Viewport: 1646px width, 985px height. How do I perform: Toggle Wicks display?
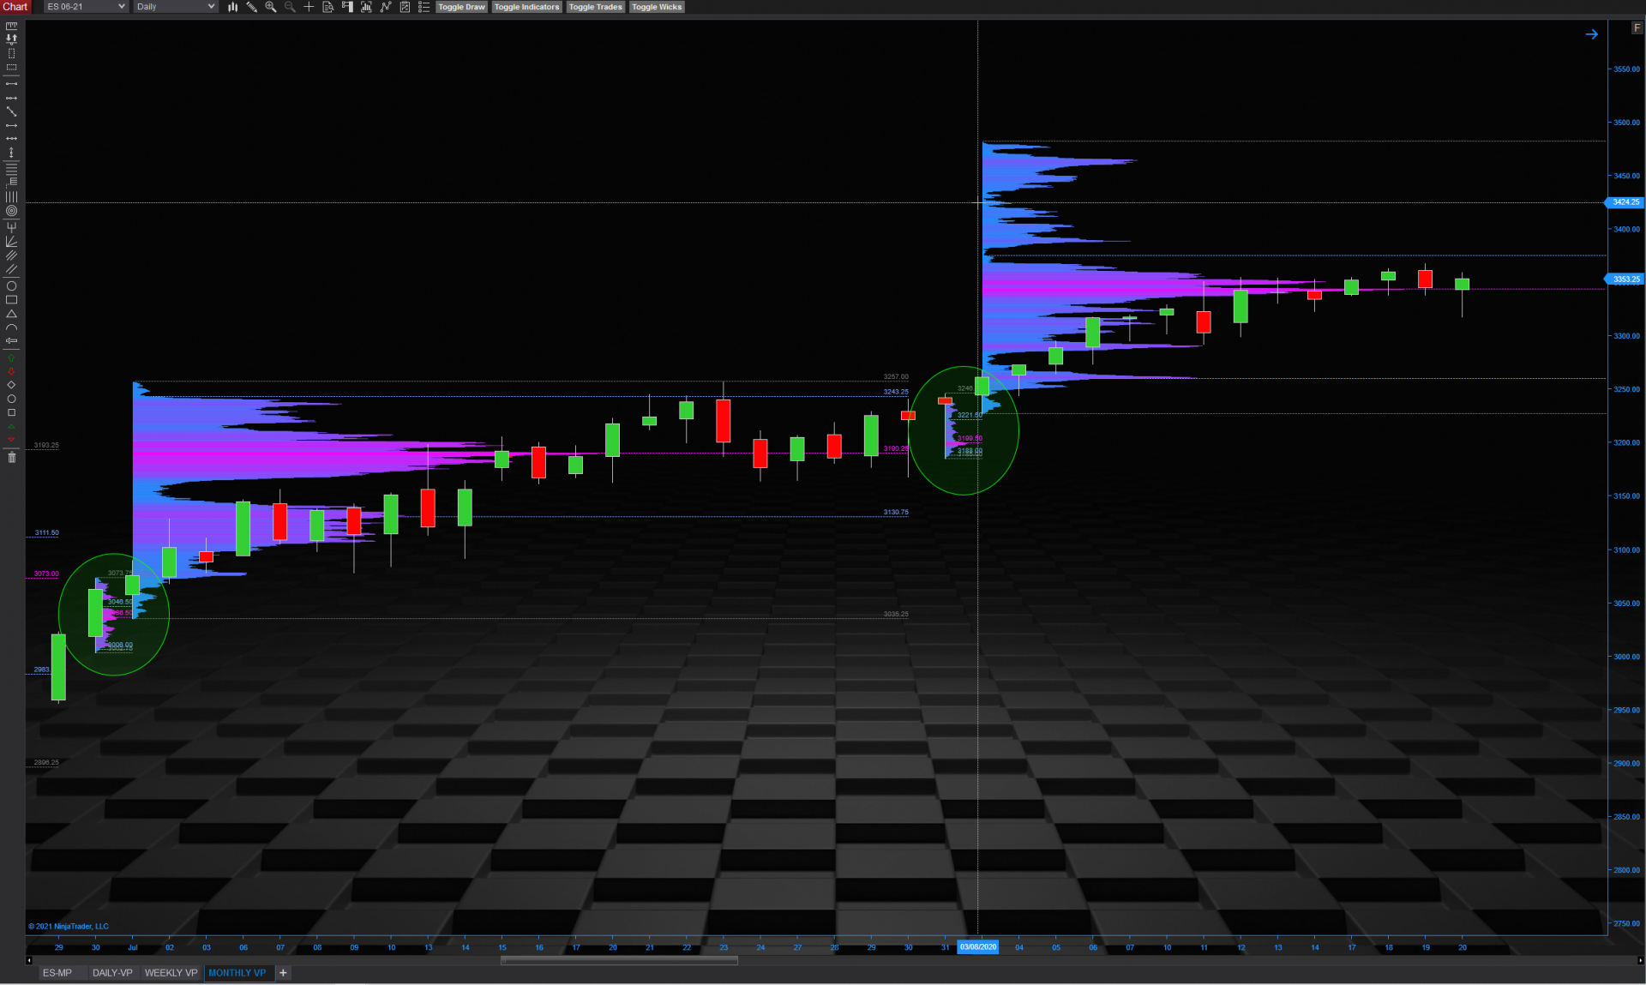[x=657, y=7]
